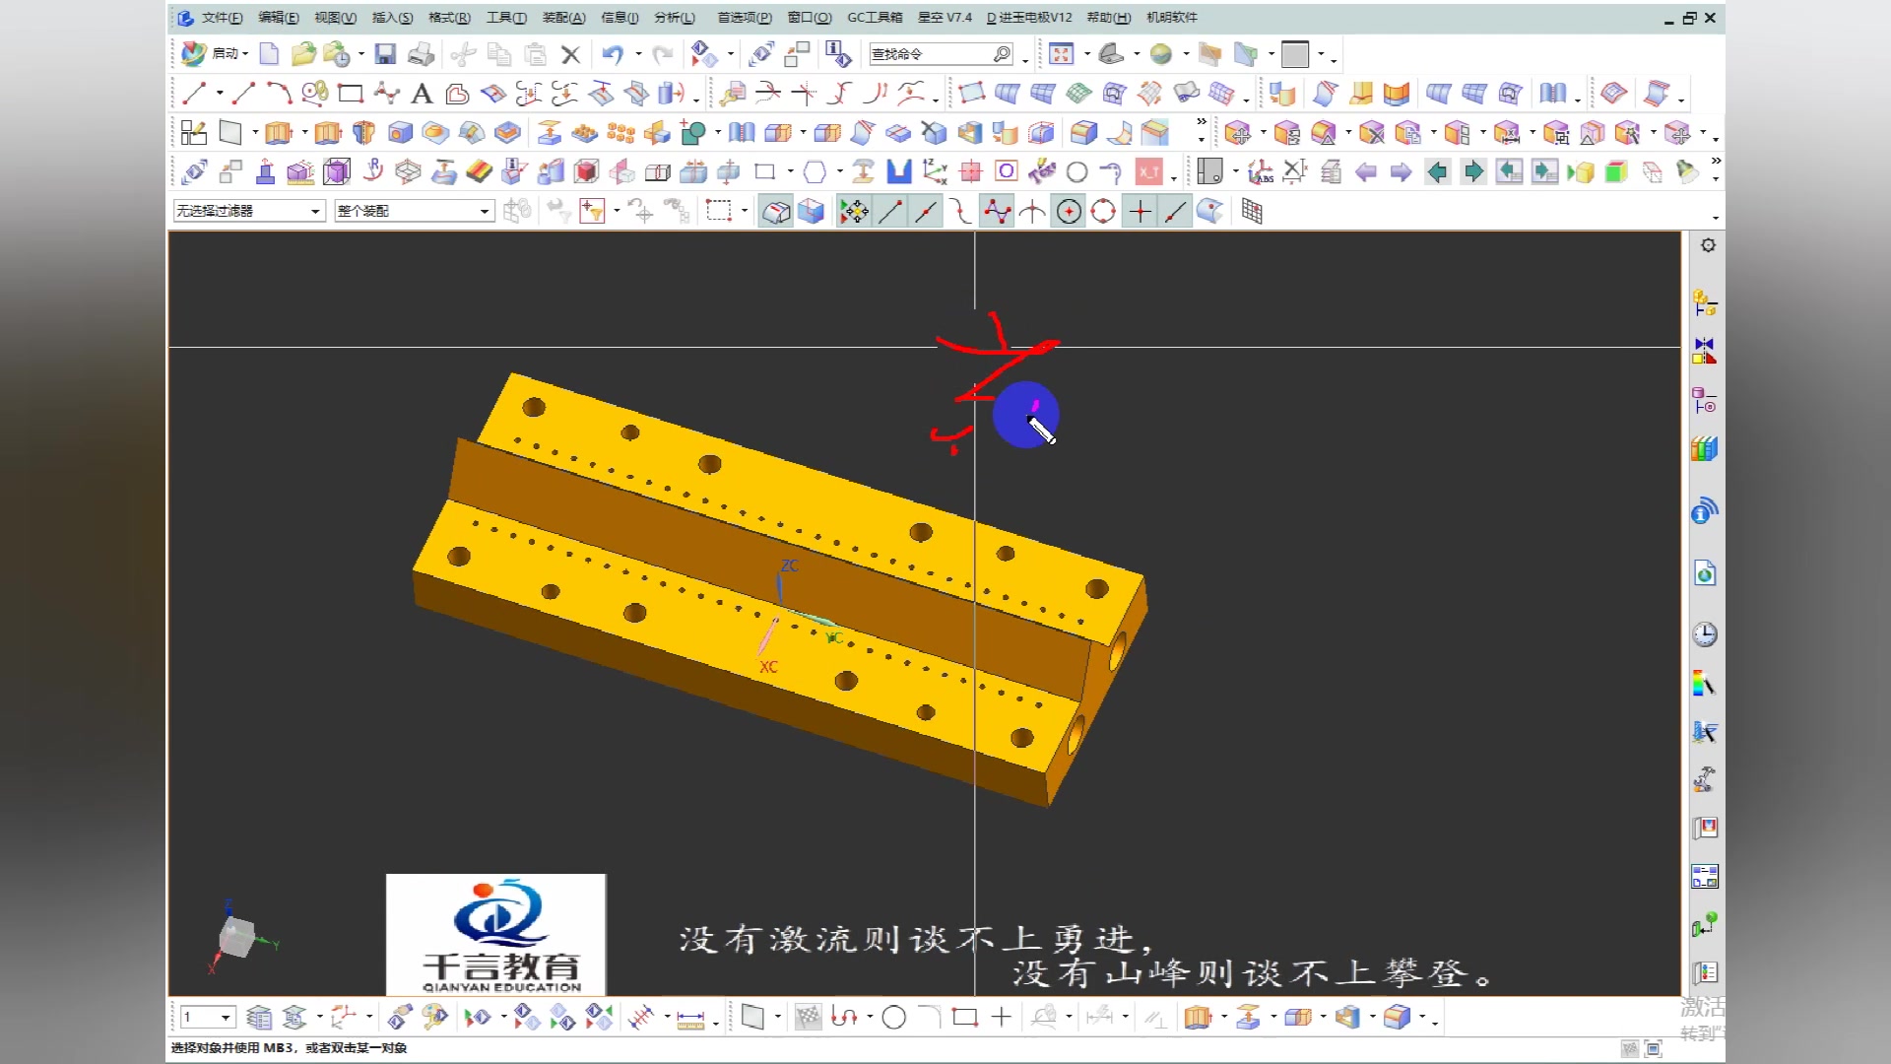The image size is (1891, 1064).
Task: Toggle the arc center snap point
Action: pyautogui.click(x=1069, y=212)
